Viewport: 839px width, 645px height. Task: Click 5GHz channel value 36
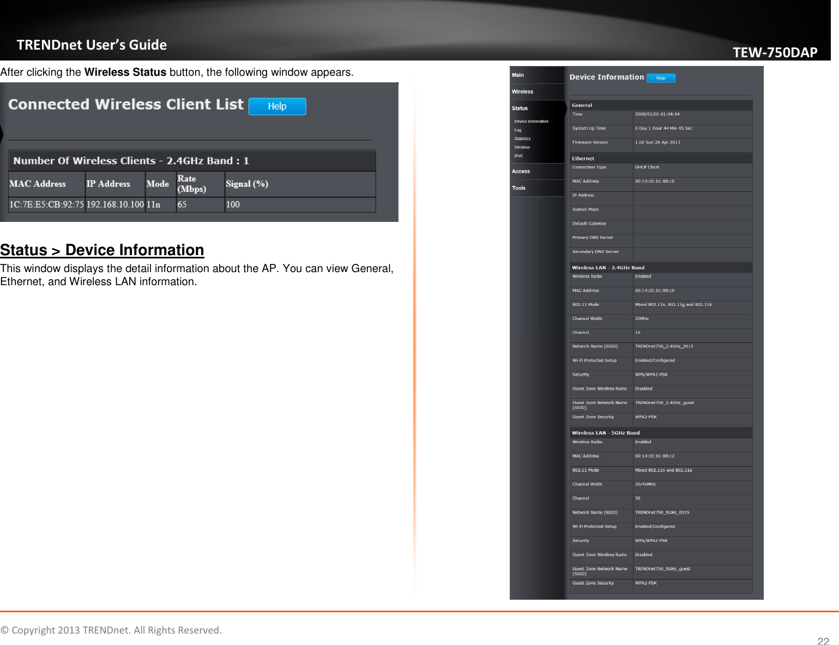click(637, 498)
